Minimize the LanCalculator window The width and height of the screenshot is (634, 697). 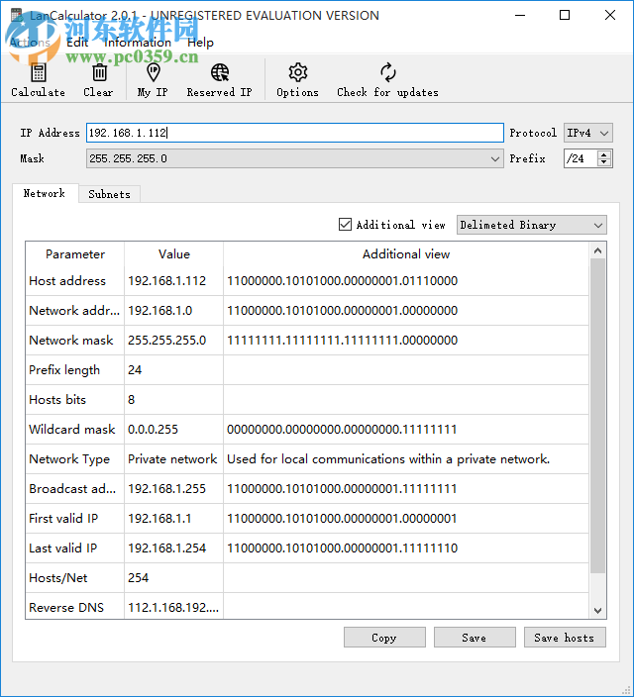pyautogui.click(x=520, y=15)
